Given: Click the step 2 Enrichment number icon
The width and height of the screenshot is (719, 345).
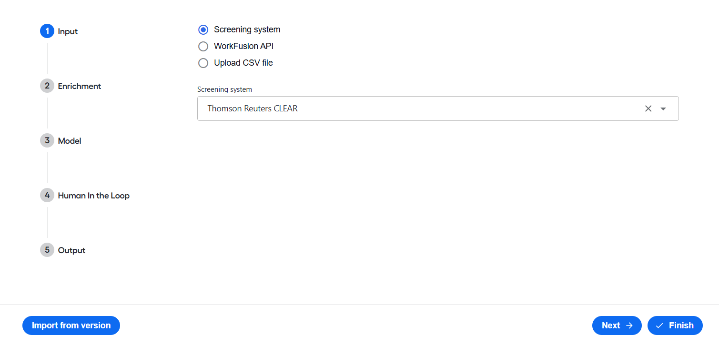Looking at the screenshot, I should click(x=47, y=86).
